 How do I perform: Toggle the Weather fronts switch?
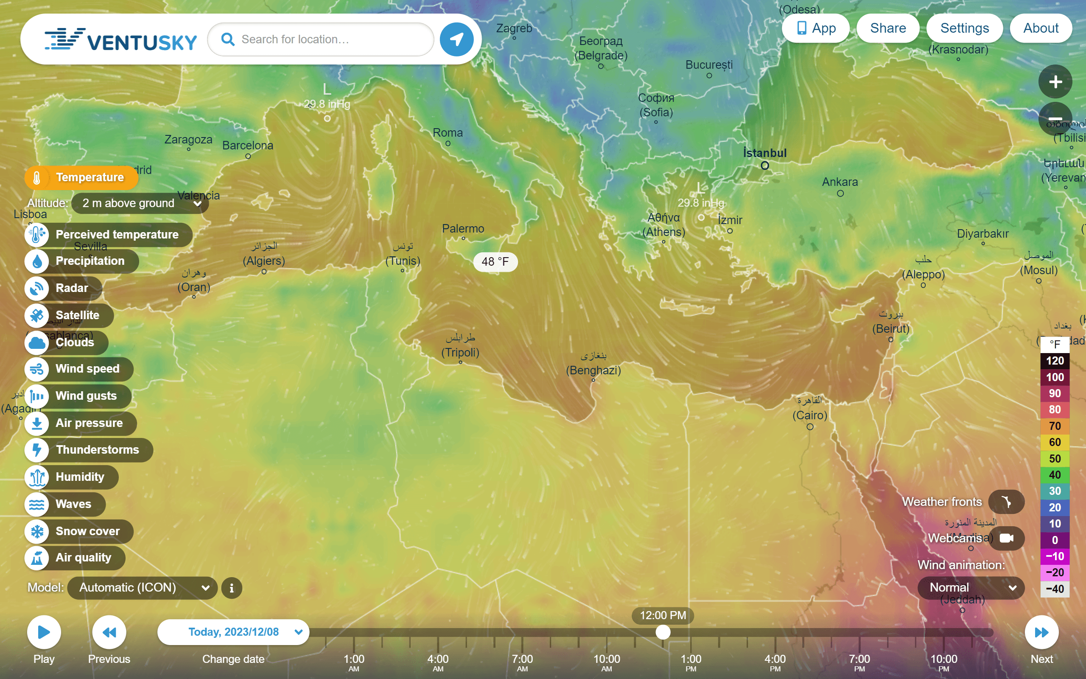point(1007,502)
